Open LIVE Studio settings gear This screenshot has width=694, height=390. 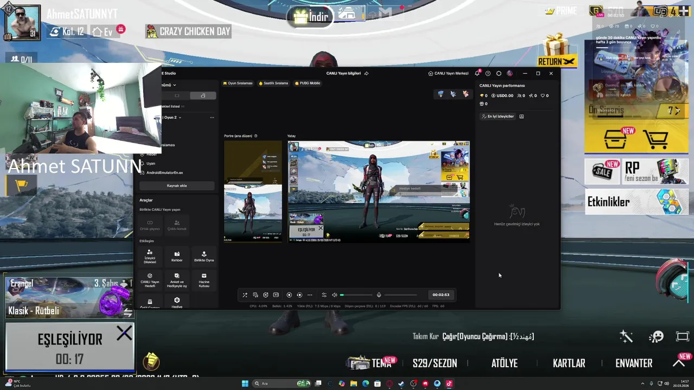tap(499, 73)
